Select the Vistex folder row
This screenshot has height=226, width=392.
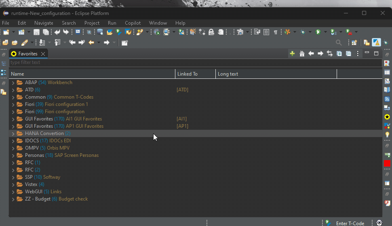(x=196, y=184)
